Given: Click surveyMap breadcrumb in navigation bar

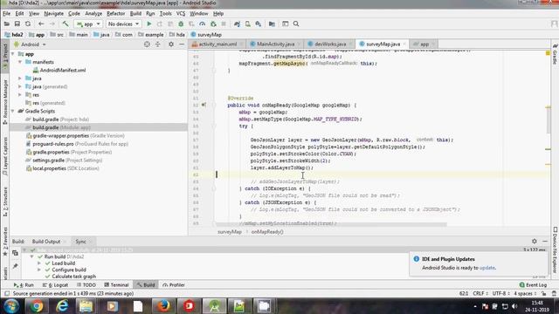Looking at the screenshot, I should (x=206, y=35).
